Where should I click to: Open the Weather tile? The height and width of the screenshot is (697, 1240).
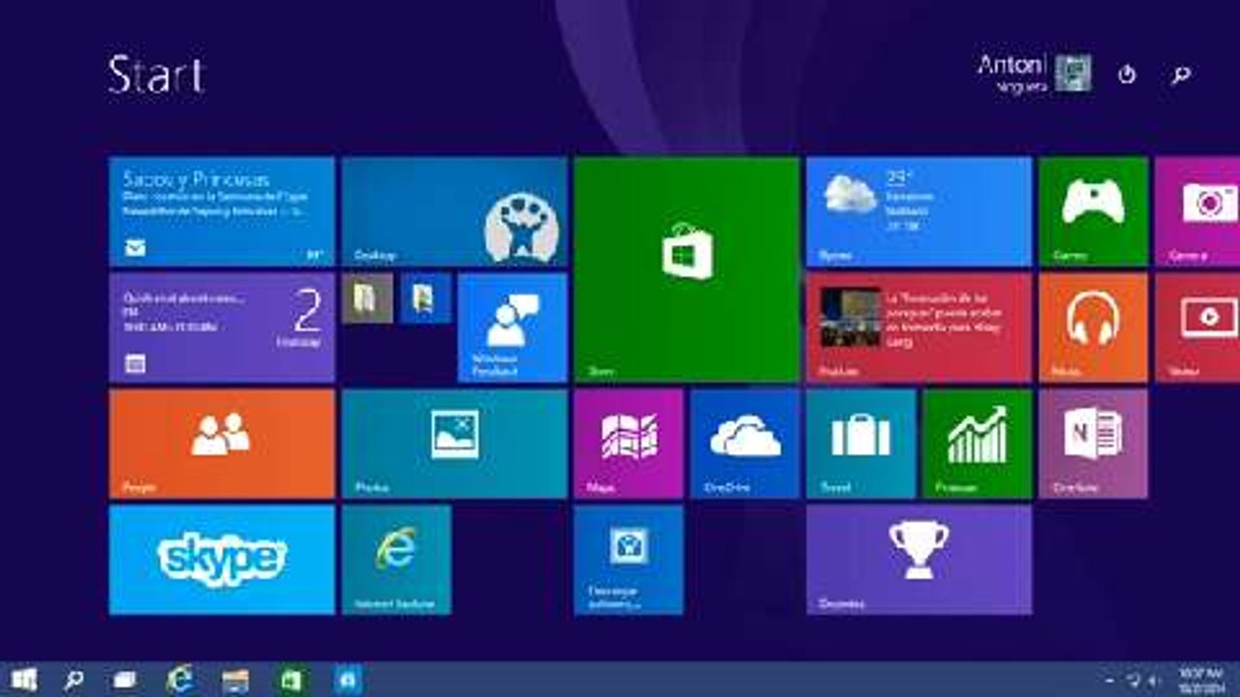coord(919,212)
